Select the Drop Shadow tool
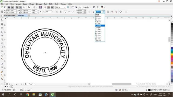The image size is (173, 97). point(2,64)
